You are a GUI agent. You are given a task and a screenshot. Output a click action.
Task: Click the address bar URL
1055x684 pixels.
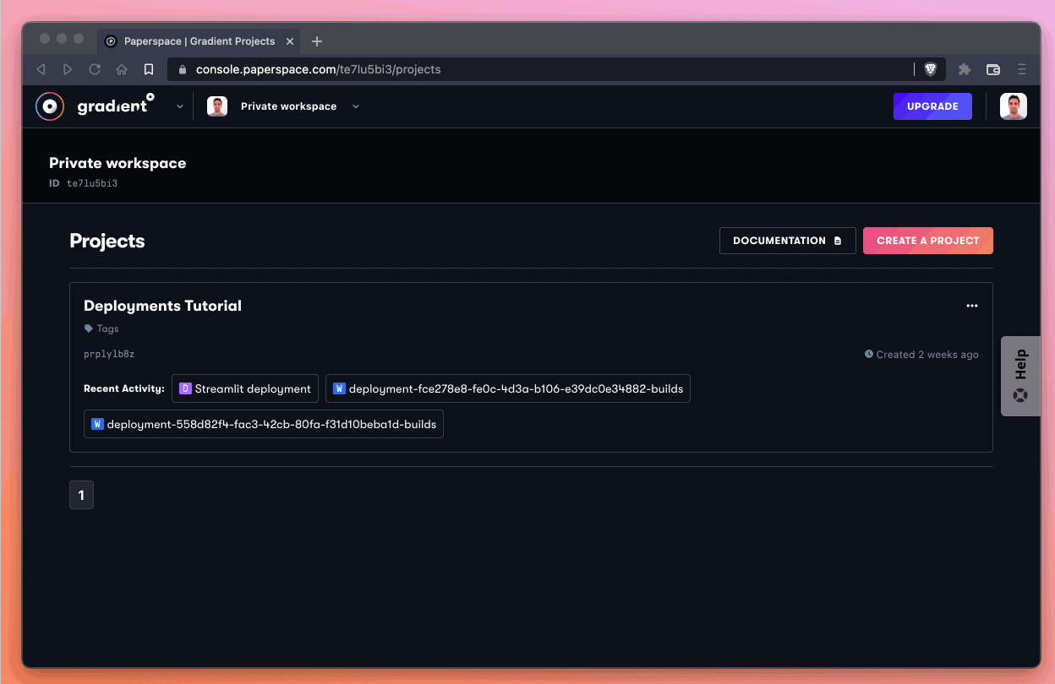point(319,69)
